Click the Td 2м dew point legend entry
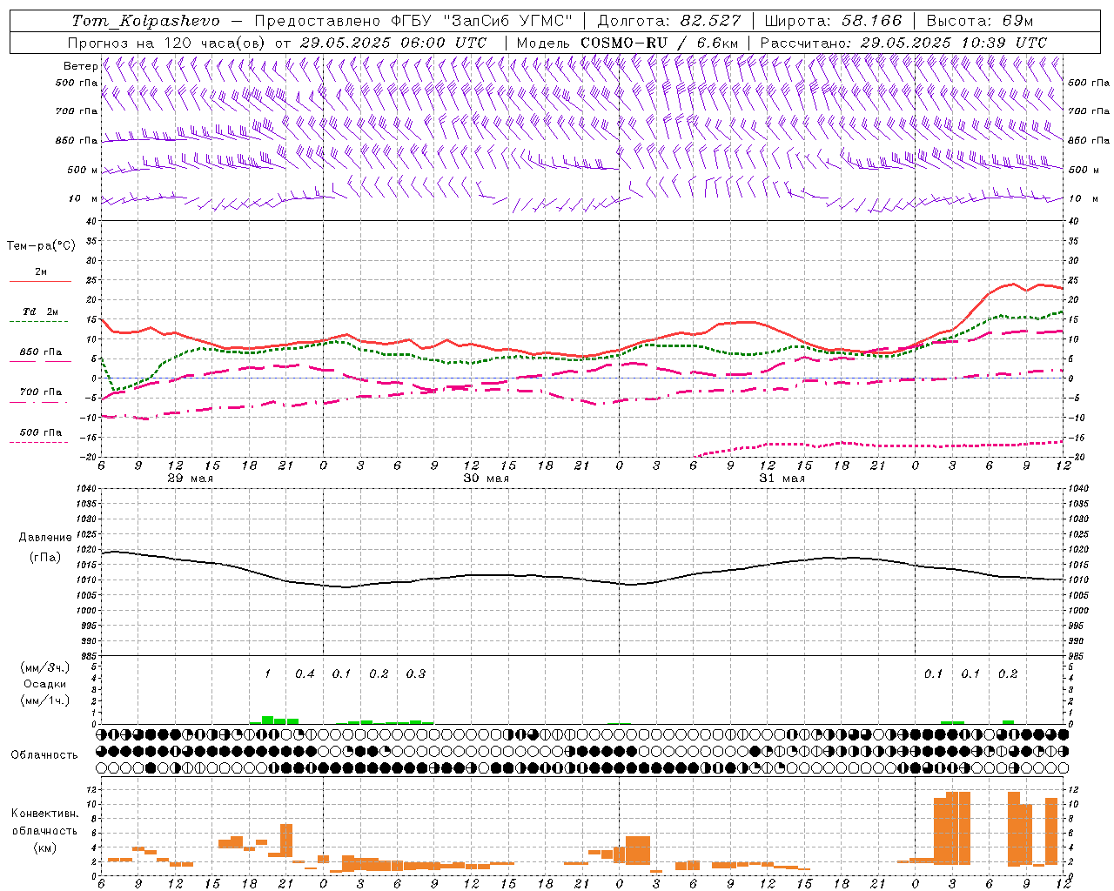 tap(41, 312)
